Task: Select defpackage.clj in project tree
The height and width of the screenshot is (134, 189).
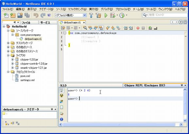Action: [x=33, y=39]
